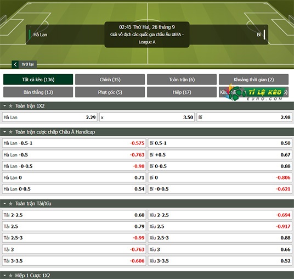
Task: Collapse the Toàn trận Tài/Xỉu arrow
Action: click(5, 204)
